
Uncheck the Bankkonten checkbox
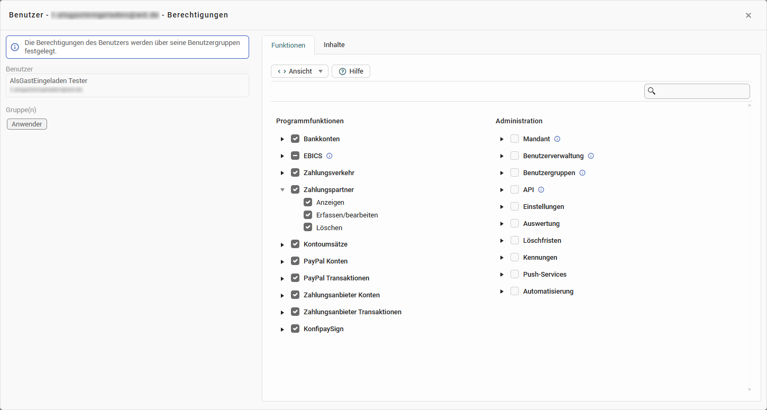click(x=295, y=139)
